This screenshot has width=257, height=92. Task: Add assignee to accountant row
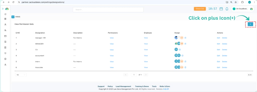(x=182, y=56)
